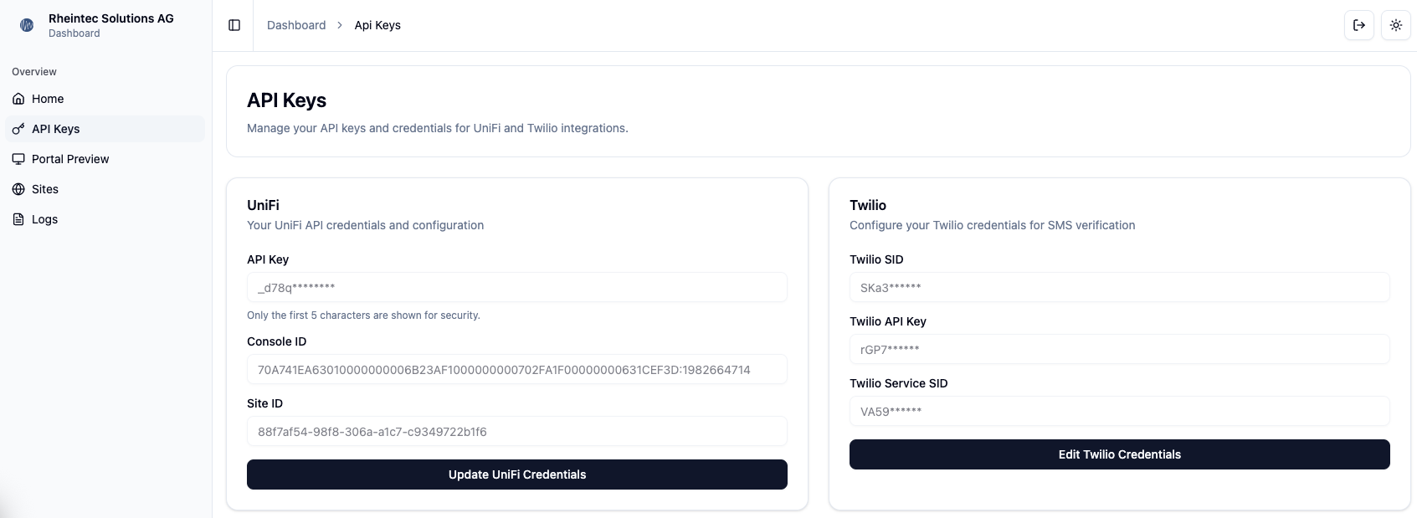Click the Home icon in the sidebar
Viewport: 1417px width, 518px height.
tap(18, 99)
